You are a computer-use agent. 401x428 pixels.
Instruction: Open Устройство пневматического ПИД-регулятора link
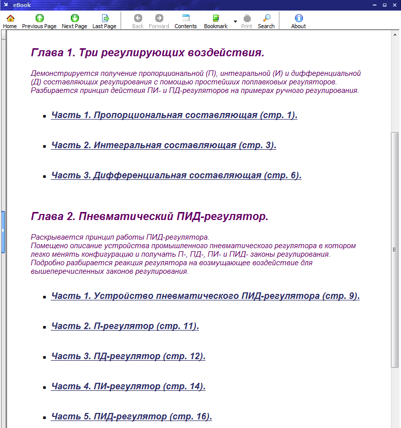coord(205,296)
